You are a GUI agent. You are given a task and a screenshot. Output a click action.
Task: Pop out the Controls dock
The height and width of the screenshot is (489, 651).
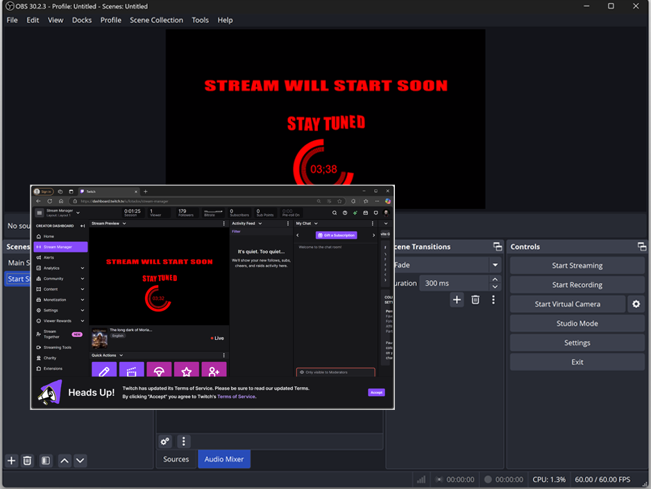[642, 247]
